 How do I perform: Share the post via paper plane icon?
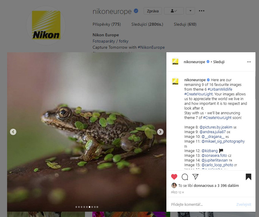pyautogui.click(x=195, y=177)
